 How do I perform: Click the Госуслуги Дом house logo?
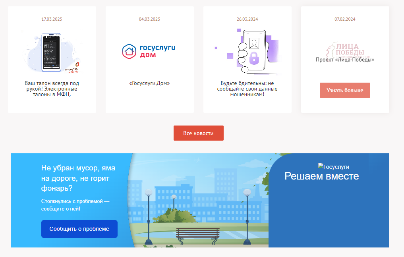[x=149, y=51]
